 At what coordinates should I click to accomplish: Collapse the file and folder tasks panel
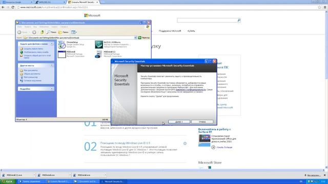point(52,44)
